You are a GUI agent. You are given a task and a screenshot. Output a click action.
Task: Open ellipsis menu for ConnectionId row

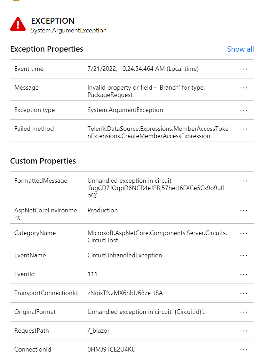tap(244, 350)
